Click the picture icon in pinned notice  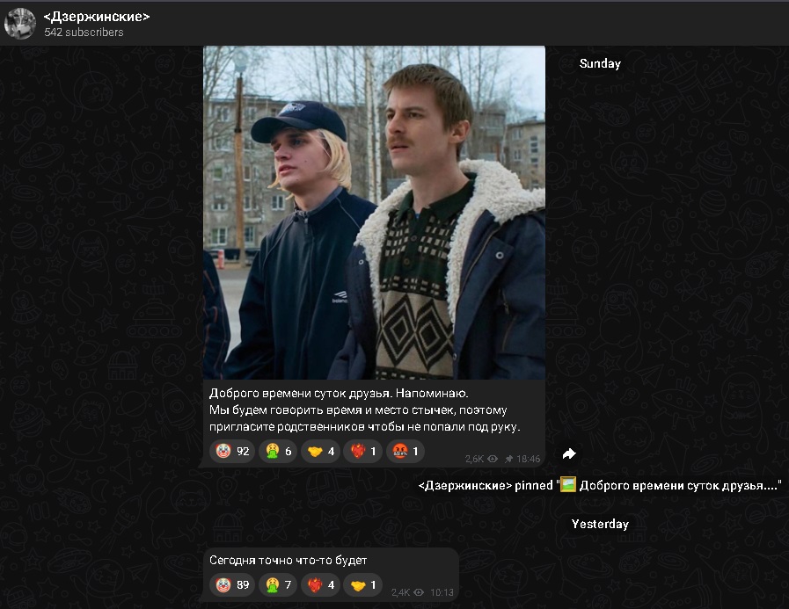[x=568, y=485]
